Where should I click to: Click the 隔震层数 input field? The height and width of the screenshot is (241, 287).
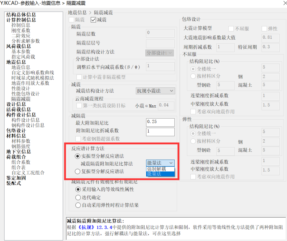pos(160,33)
